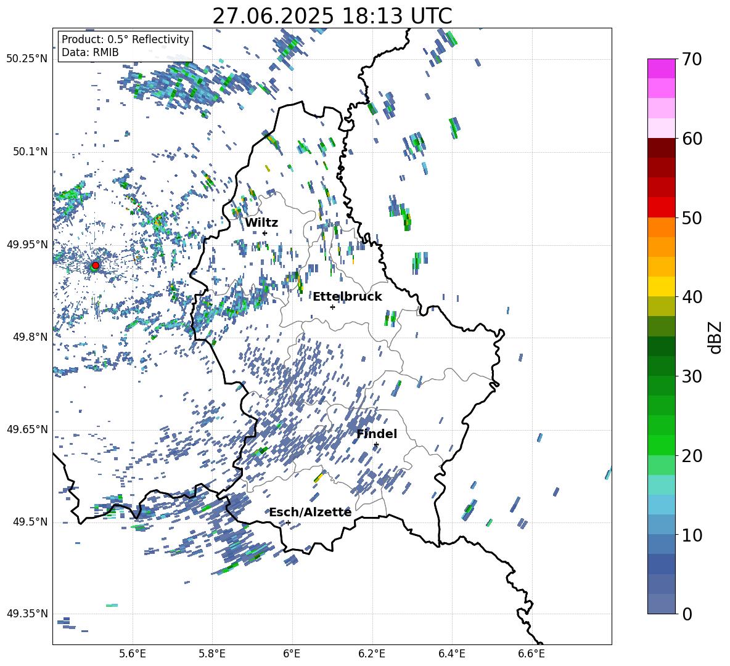
Task: Click the Product: 0.5° Reflectivity text
Action: [x=125, y=39]
